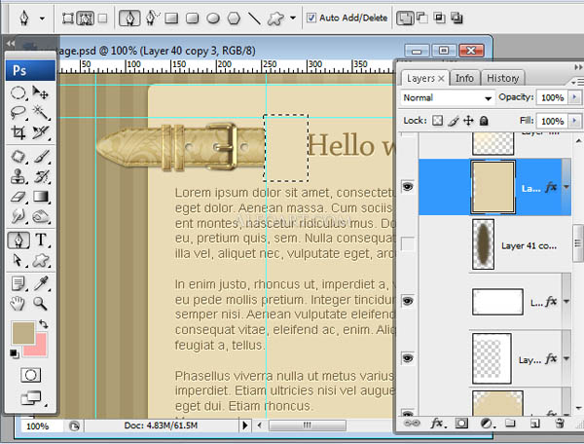Lock transparent pixels

[x=438, y=121]
